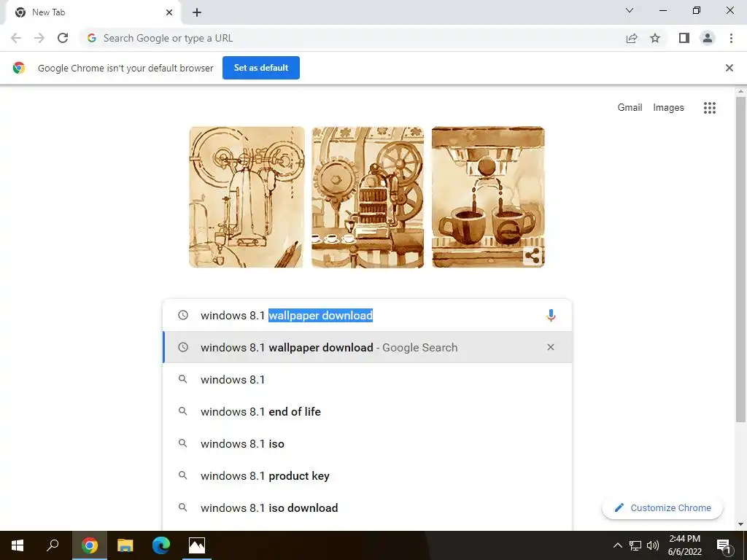Screen dimensions: 747x560
Task: Close the New Tab tab
Action: coord(169,12)
